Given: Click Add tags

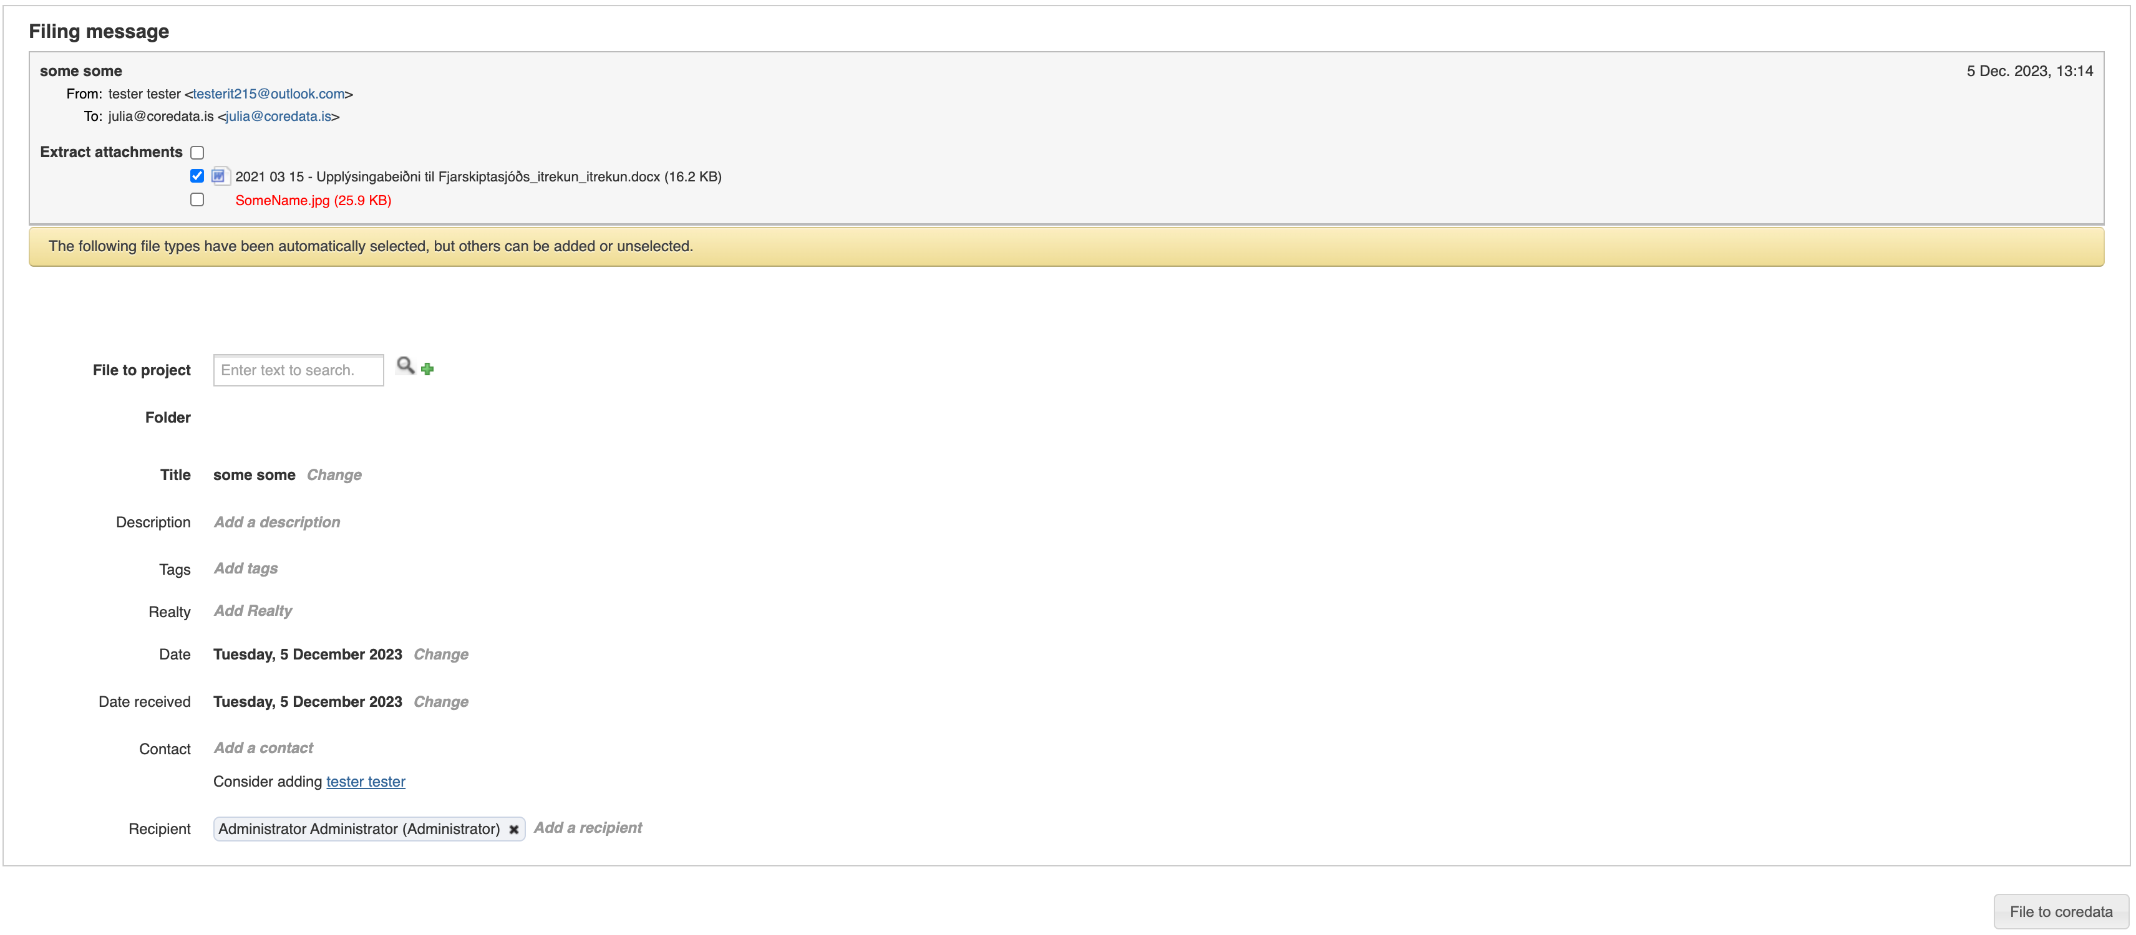Looking at the screenshot, I should pyautogui.click(x=245, y=568).
